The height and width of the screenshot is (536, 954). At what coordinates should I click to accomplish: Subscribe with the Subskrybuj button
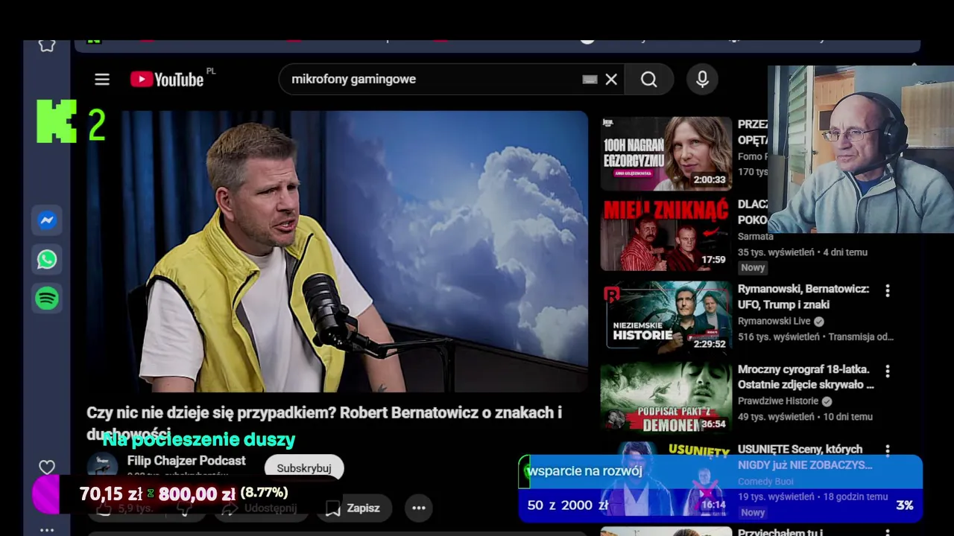pos(304,468)
